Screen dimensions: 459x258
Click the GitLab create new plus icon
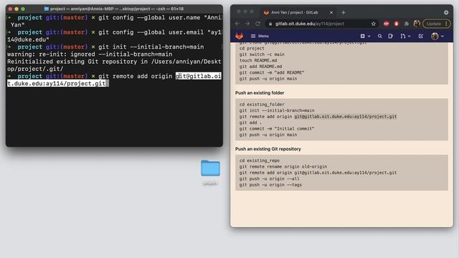[x=362, y=36]
